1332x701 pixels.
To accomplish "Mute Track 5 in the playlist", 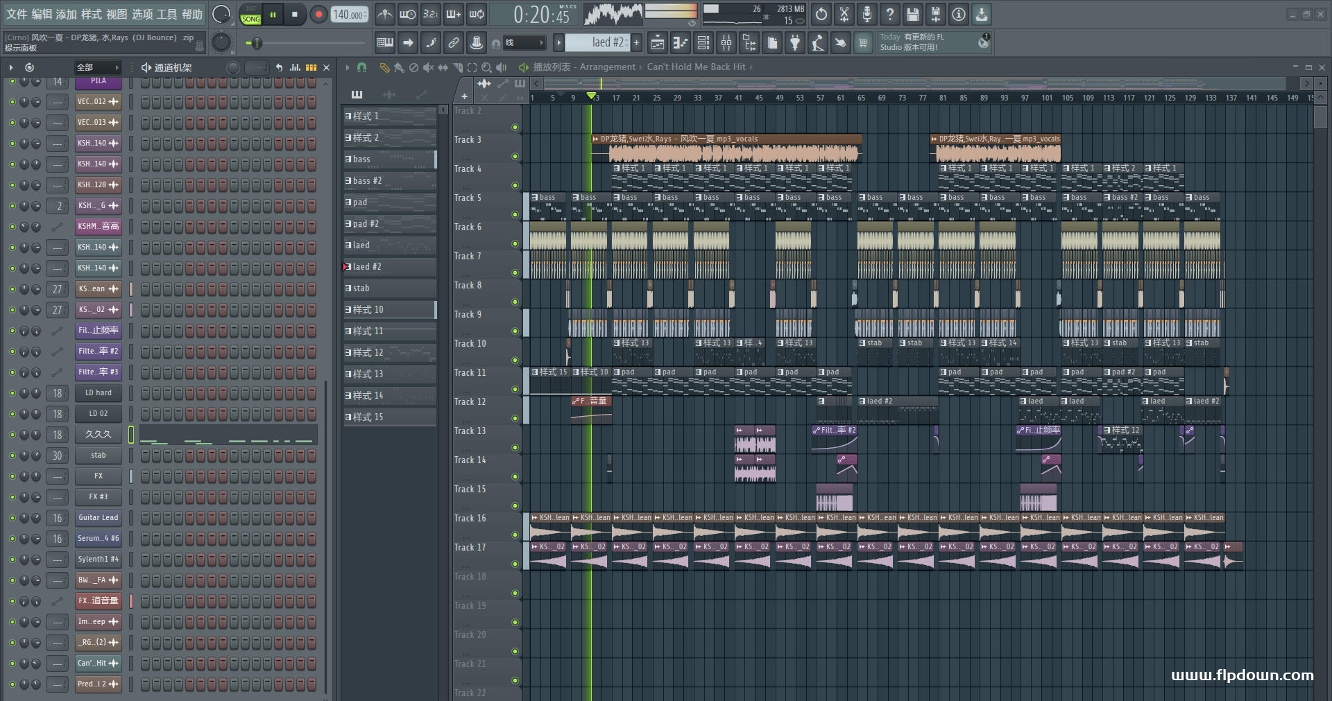I will [515, 214].
